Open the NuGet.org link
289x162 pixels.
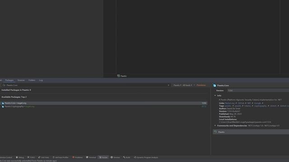click(230, 103)
